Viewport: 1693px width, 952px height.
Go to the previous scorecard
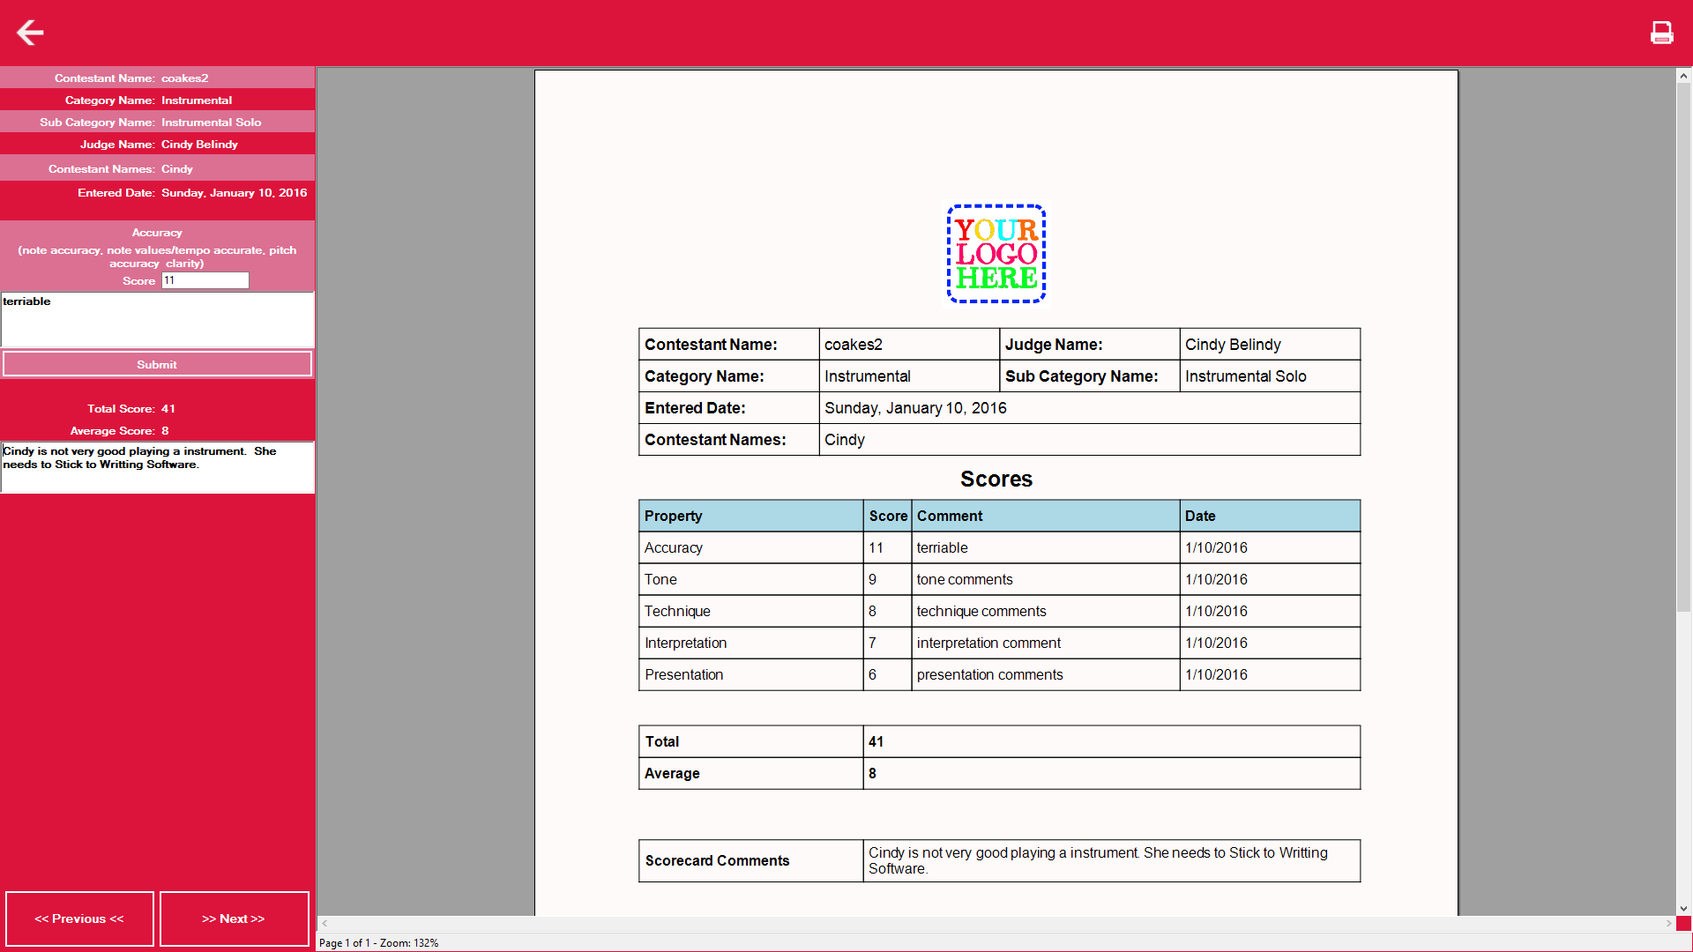(x=79, y=919)
